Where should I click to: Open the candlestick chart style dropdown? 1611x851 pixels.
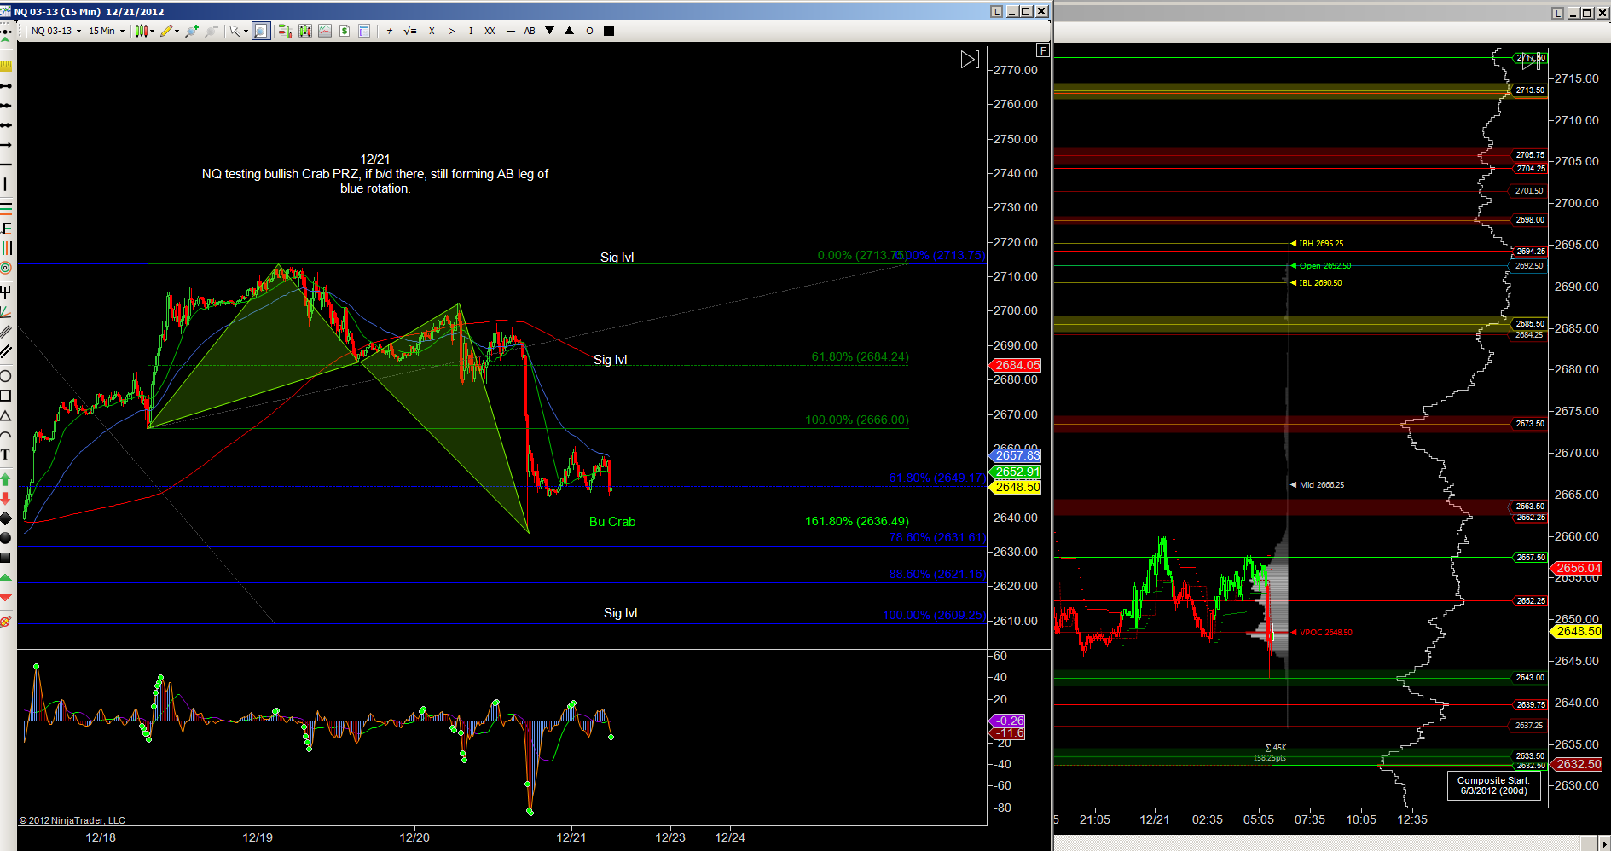144,31
